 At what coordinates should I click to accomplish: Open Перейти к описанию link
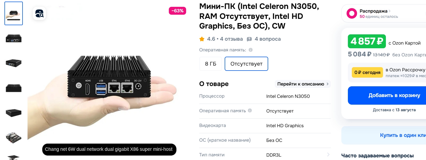coord(303,84)
